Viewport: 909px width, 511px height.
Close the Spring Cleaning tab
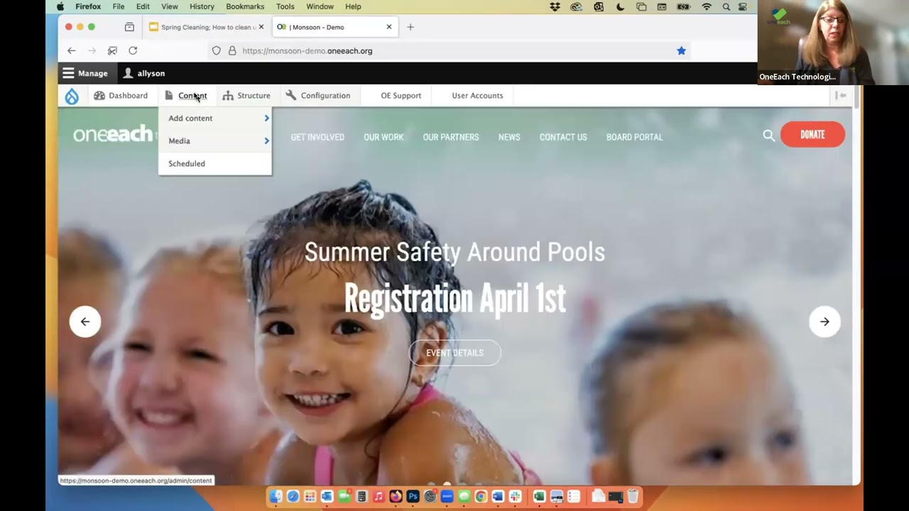(261, 27)
